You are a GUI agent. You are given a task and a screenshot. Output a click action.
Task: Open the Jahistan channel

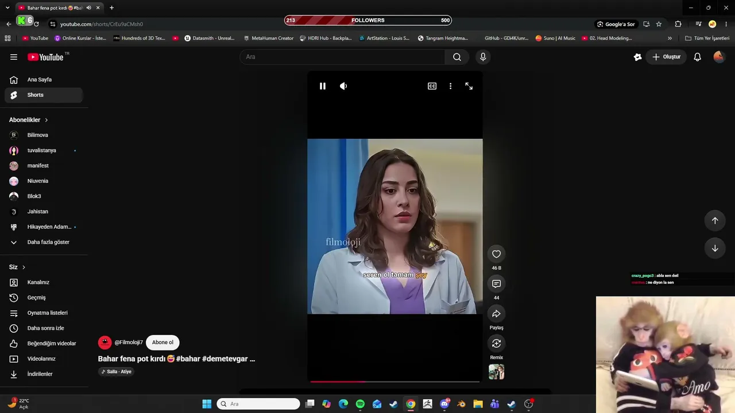(44, 212)
